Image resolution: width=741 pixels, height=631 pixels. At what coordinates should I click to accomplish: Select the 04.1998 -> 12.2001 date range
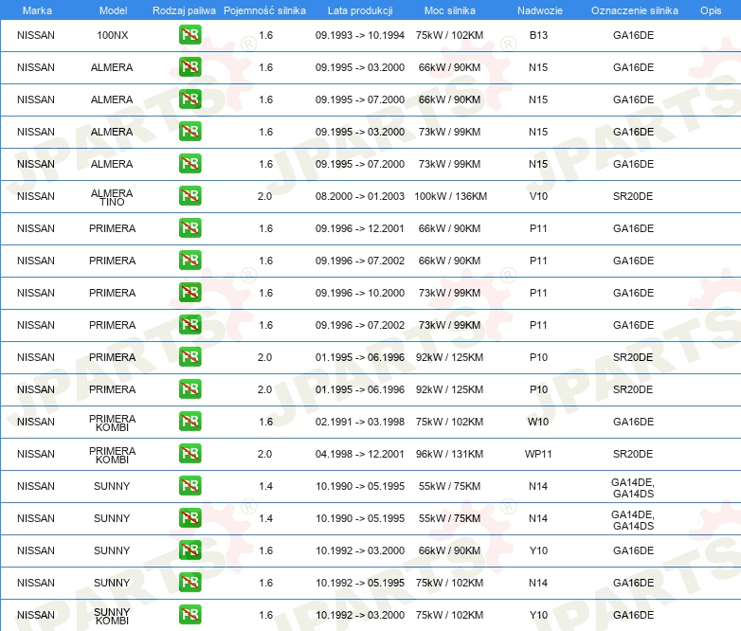point(360,454)
